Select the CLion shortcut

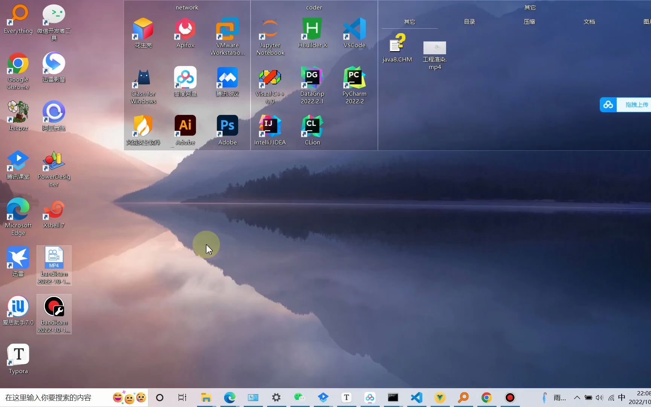(312, 130)
